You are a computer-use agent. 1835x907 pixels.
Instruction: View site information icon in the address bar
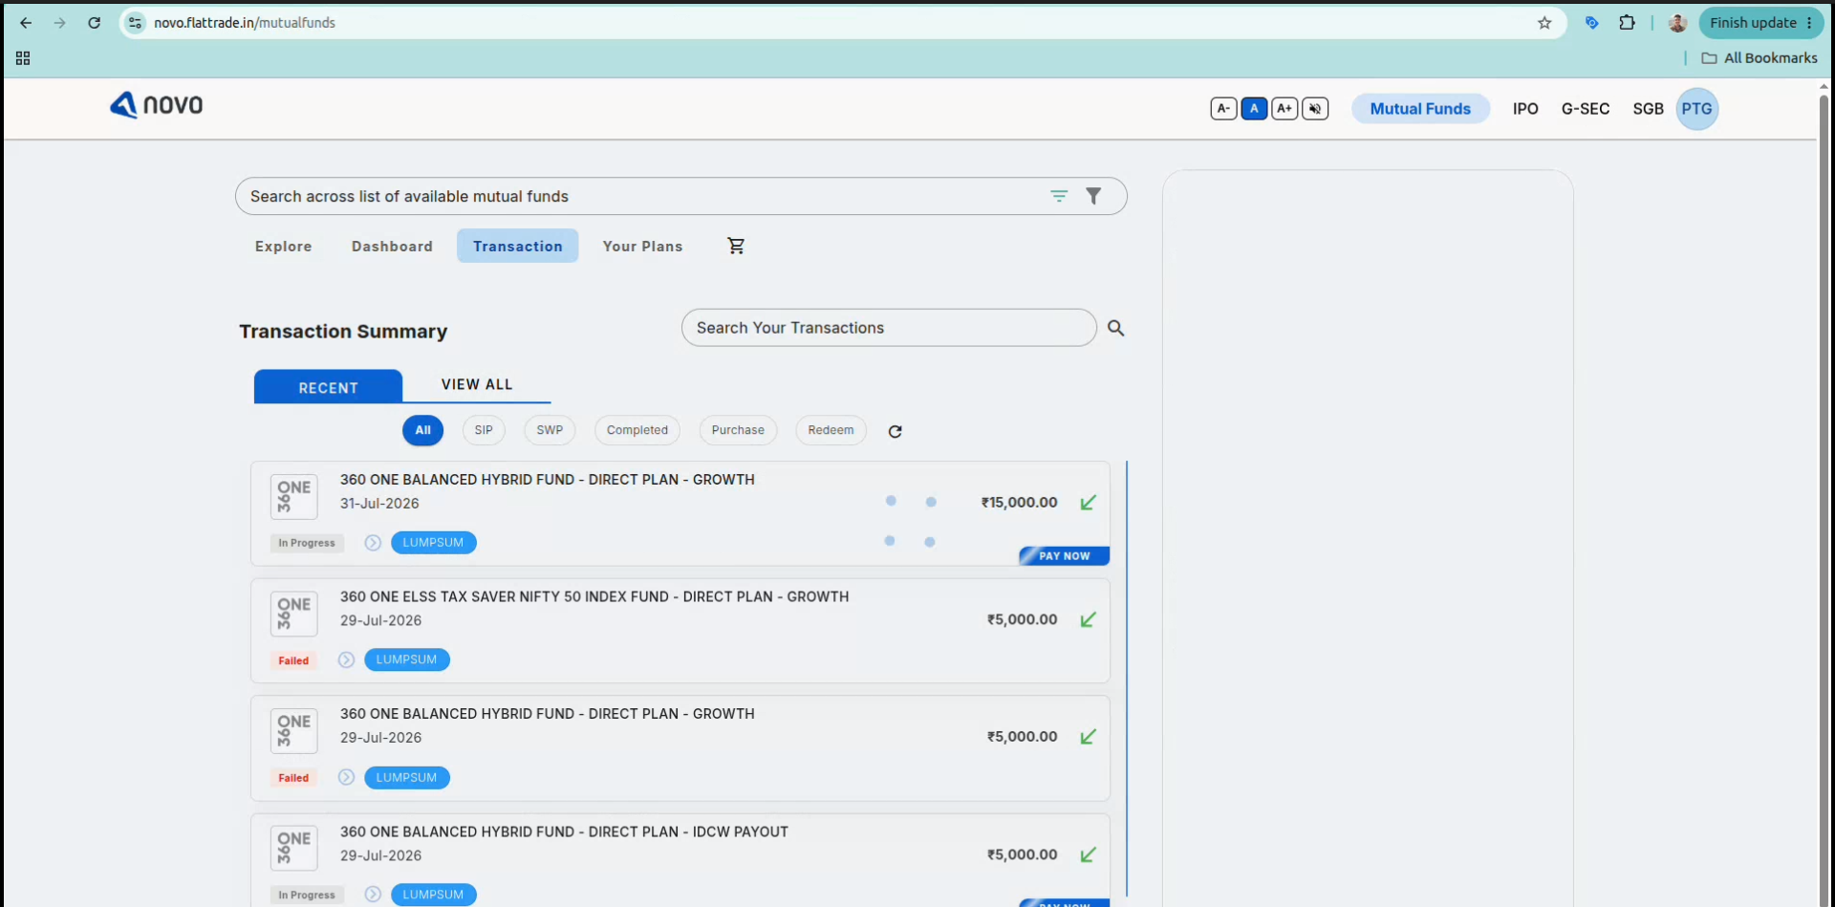(136, 23)
